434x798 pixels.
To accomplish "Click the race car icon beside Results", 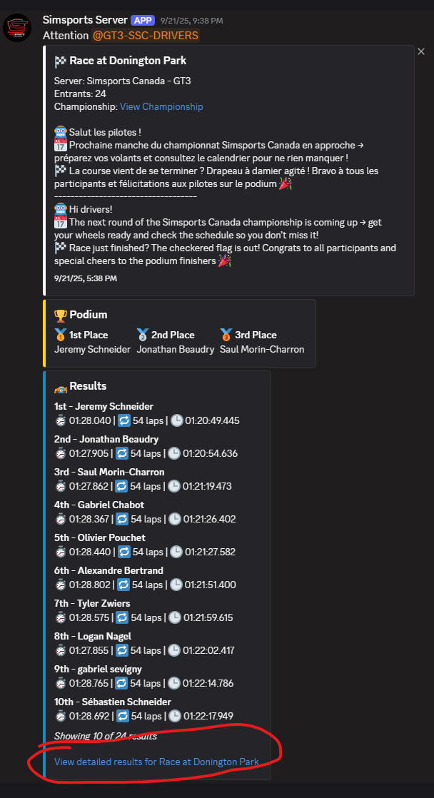I will click(61, 386).
